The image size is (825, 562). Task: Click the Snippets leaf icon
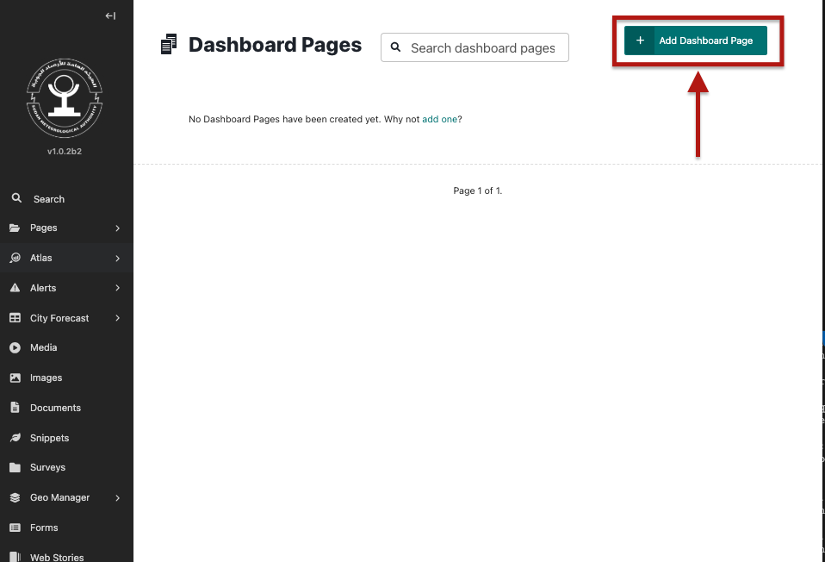pos(16,438)
